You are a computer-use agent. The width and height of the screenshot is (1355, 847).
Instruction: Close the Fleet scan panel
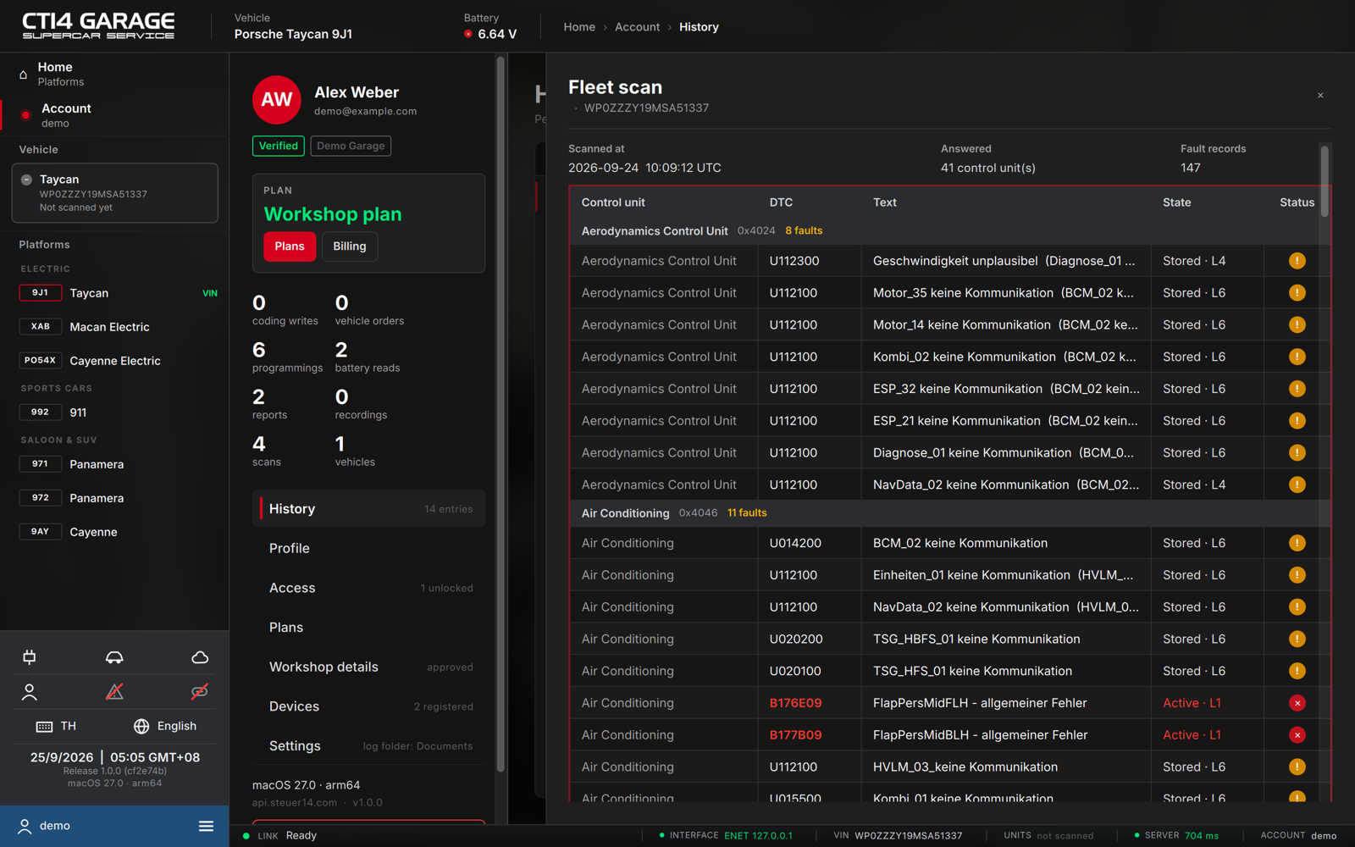1320,96
